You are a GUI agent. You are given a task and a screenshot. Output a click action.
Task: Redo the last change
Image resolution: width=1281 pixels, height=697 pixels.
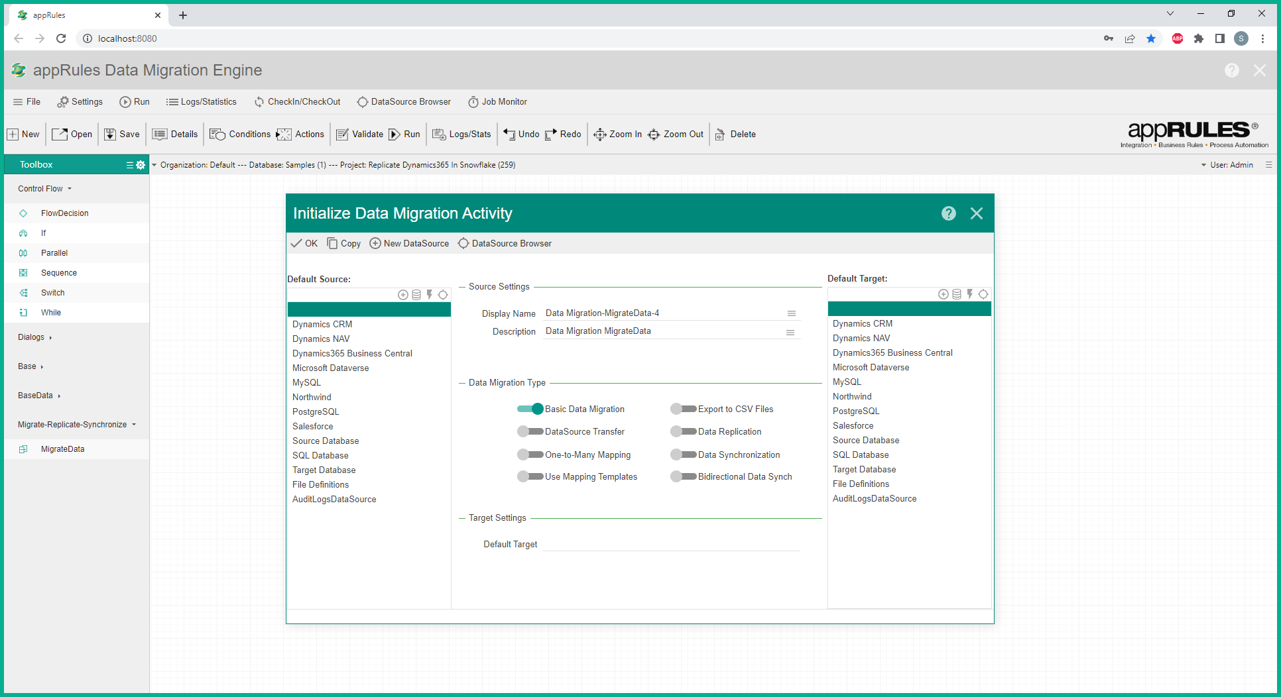563,134
